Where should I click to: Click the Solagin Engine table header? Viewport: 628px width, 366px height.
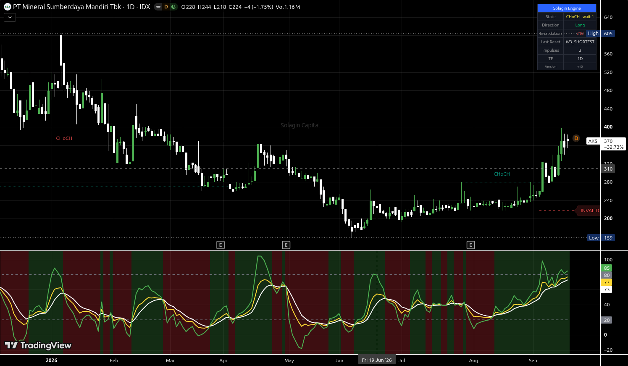567,8
